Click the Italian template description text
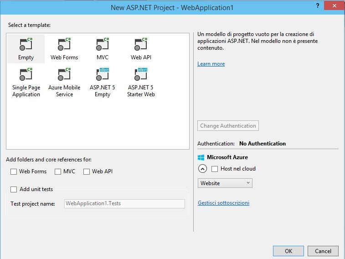Image resolution: width=345 pixels, height=259 pixels. click(x=257, y=41)
